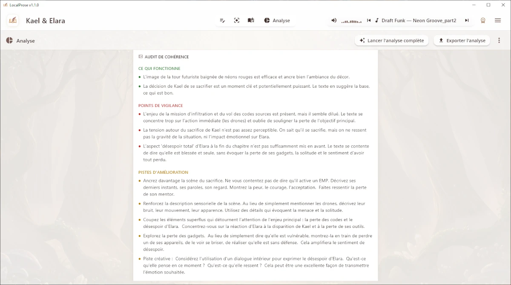Screen dimensions: 511x285
Task: Skip to previous music track
Action: tap(369, 20)
